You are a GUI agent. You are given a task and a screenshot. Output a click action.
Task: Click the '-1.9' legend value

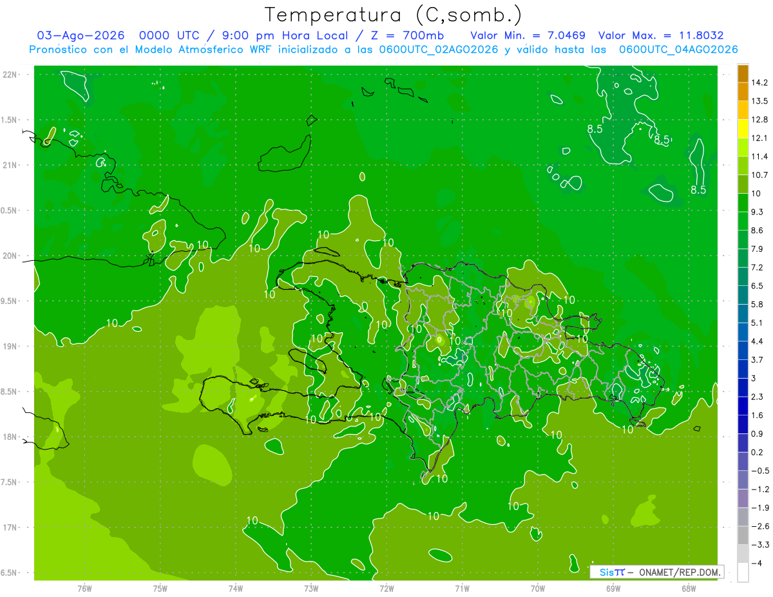point(760,507)
